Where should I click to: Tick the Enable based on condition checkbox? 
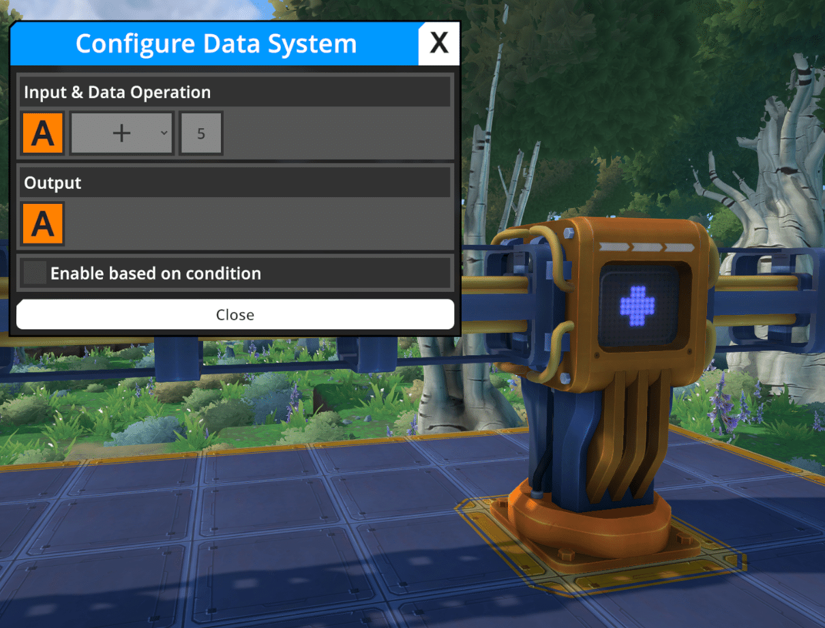pyautogui.click(x=34, y=273)
